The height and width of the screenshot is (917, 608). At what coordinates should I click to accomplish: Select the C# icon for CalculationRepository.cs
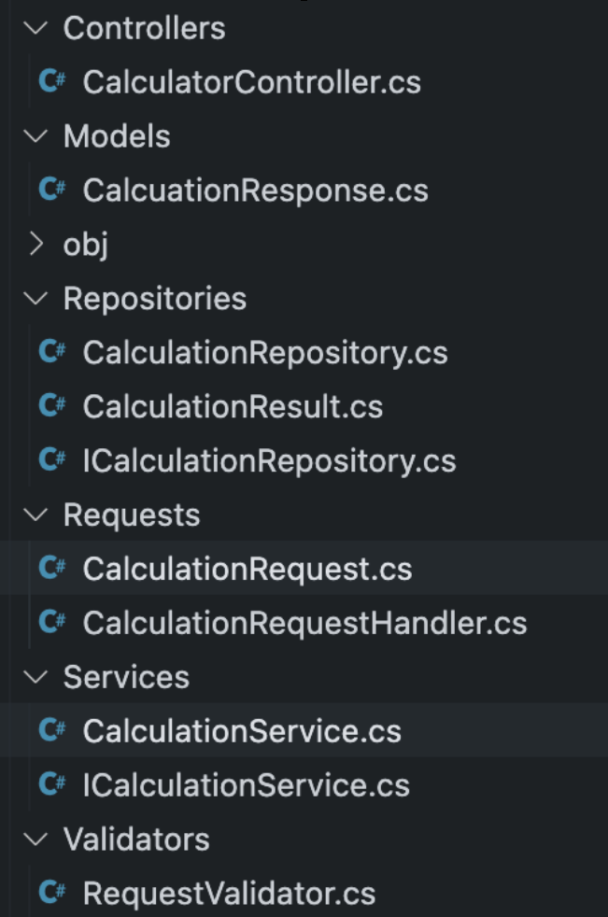point(51,352)
